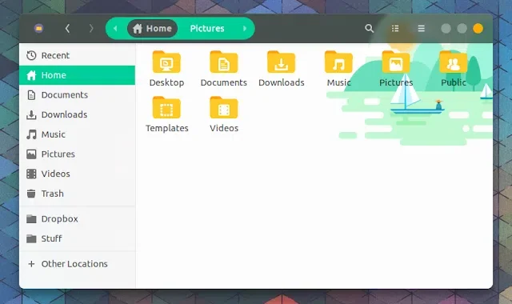Image resolution: width=512 pixels, height=304 pixels.
Task: Go forward with the right chevron
Action: (x=91, y=29)
